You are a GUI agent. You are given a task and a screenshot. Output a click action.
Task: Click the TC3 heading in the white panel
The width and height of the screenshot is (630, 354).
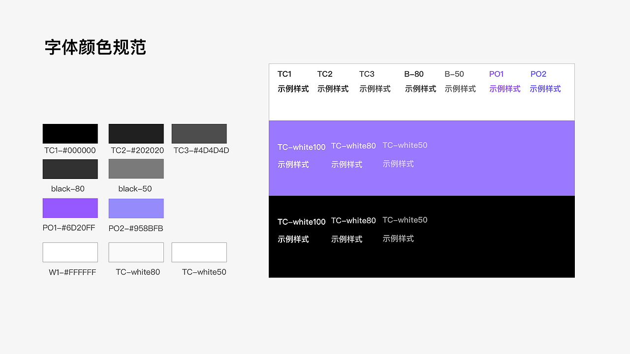point(367,74)
